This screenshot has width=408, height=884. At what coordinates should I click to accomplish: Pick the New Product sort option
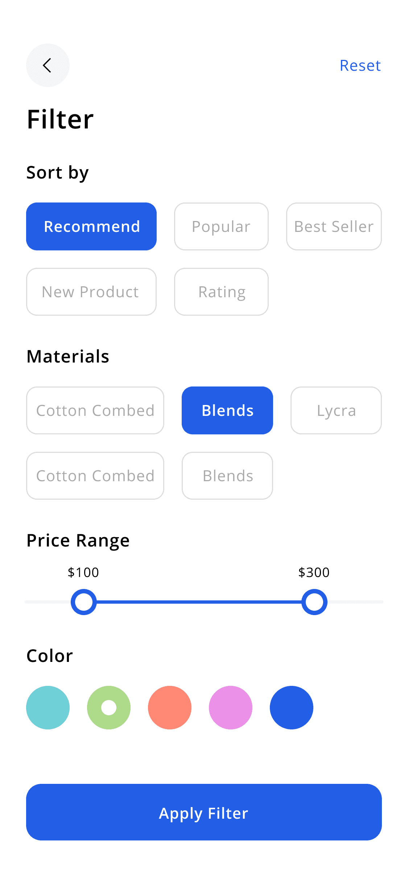91,292
